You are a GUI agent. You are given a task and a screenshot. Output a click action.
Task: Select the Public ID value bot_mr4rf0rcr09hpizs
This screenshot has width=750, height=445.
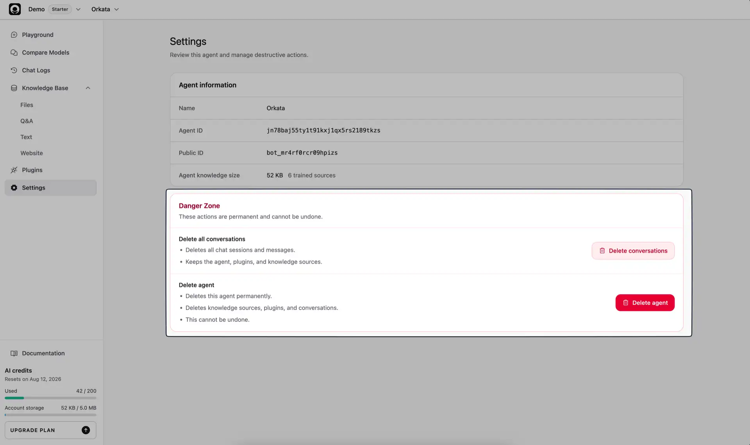pos(302,153)
